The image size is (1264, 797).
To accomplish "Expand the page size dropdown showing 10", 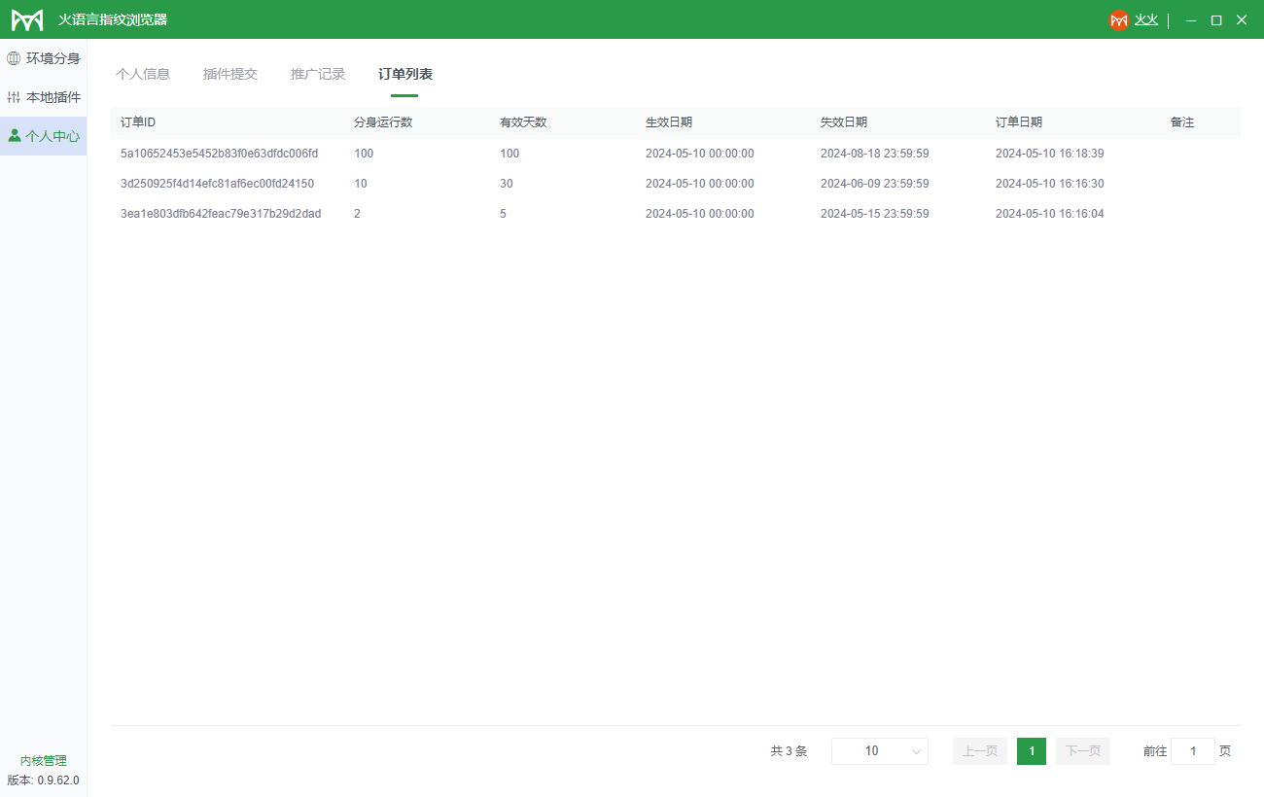I will pos(879,751).
